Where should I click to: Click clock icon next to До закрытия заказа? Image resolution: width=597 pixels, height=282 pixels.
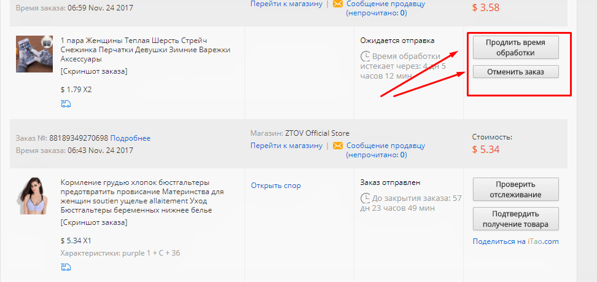click(365, 198)
